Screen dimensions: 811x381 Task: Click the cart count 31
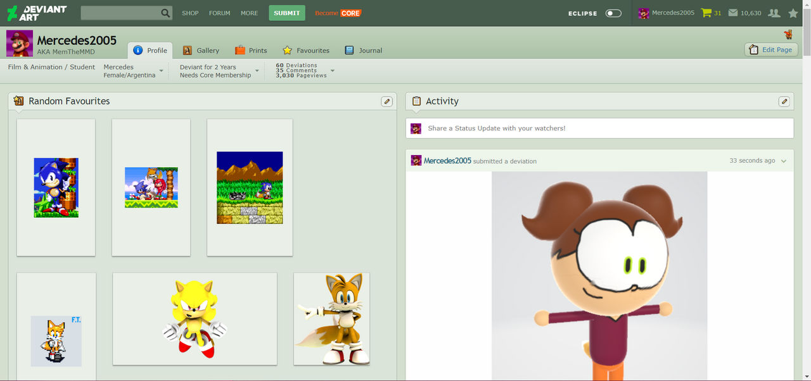(717, 13)
